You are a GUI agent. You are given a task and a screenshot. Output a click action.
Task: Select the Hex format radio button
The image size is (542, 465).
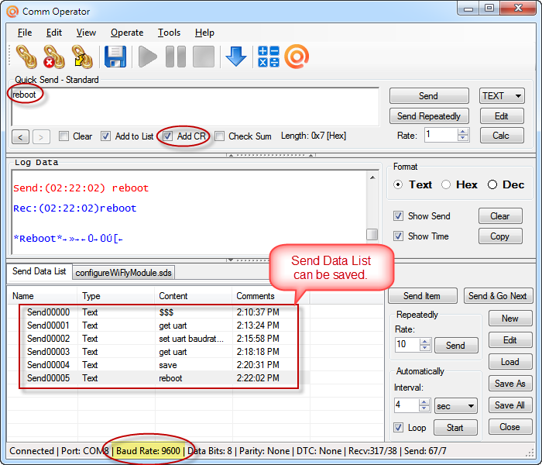click(446, 184)
